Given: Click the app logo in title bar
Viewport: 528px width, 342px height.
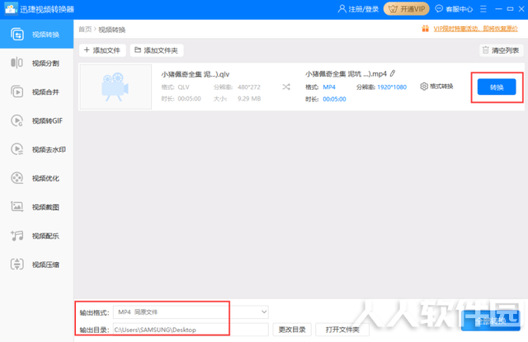Looking at the screenshot, I should [11, 9].
